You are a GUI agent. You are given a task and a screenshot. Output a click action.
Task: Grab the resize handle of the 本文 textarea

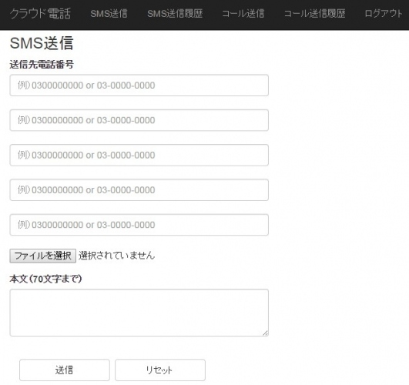(265, 333)
